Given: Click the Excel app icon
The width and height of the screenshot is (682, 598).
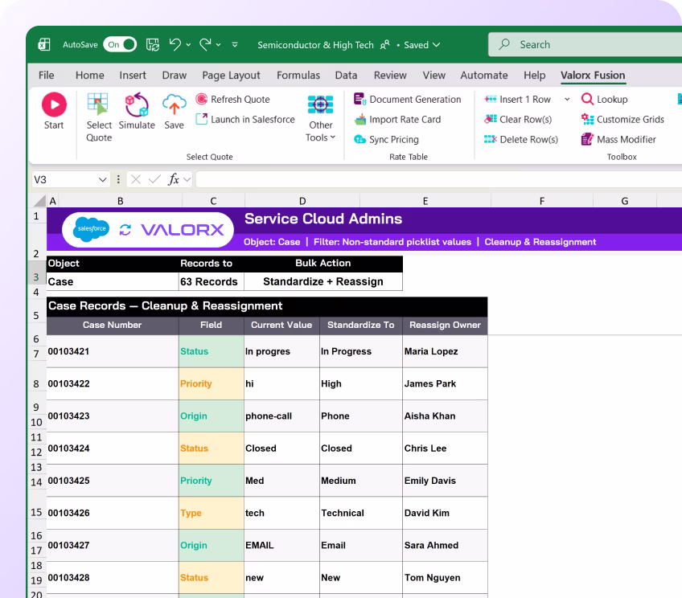Looking at the screenshot, I should point(44,45).
